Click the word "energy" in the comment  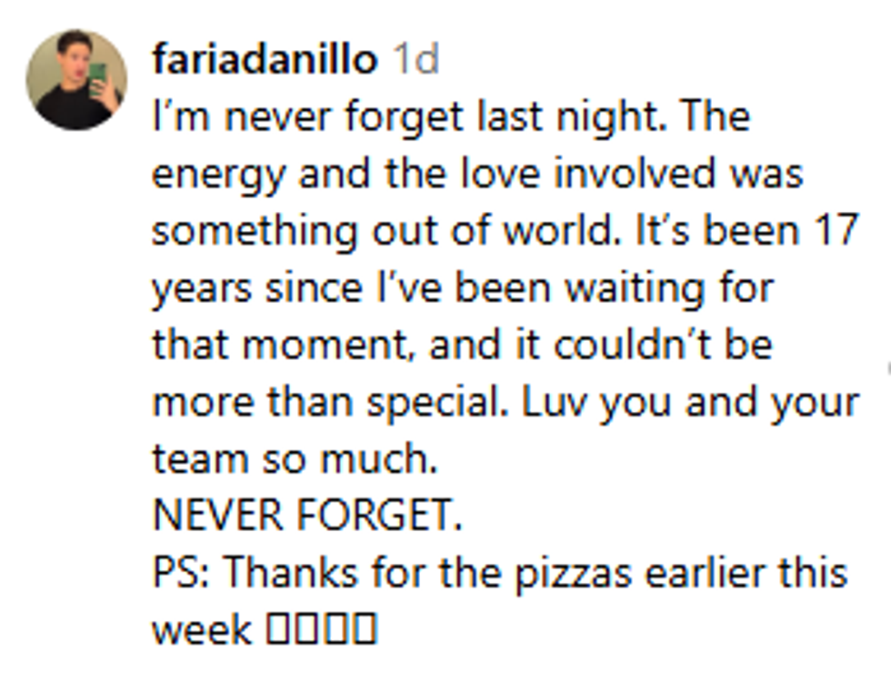217,175
